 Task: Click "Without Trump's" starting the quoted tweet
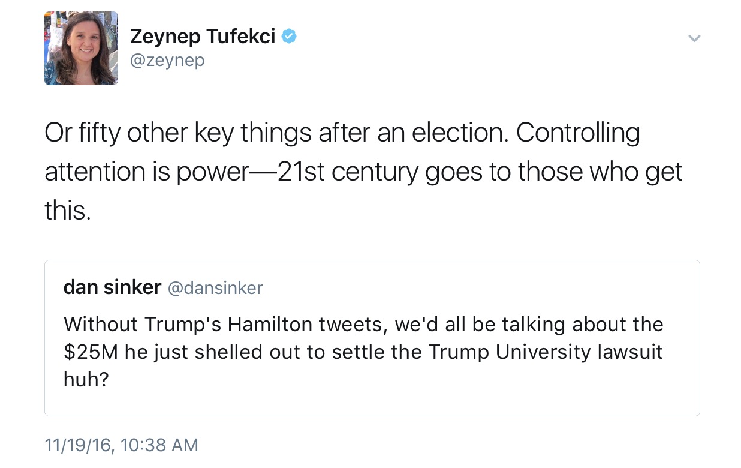[x=143, y=324]
